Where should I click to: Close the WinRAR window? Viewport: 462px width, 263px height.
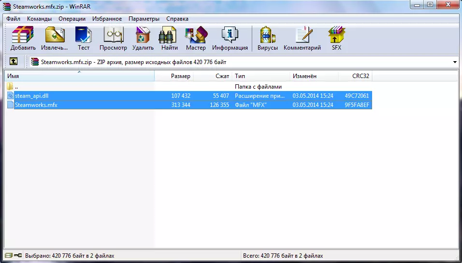[x=448, y=4]
